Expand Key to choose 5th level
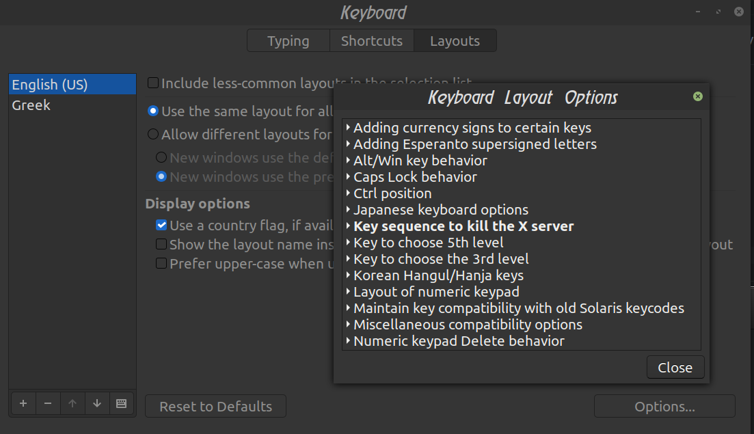Viewport: 754px width, 434px height. pos(348,242)
